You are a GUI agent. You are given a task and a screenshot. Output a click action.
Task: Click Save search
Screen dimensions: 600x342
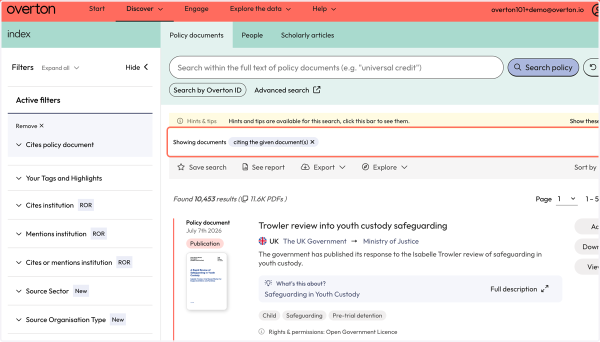pyautogui.click(x=201, y=167)
